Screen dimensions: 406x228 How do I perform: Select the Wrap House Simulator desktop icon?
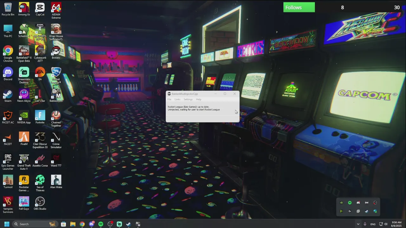[x=56, y=32]
